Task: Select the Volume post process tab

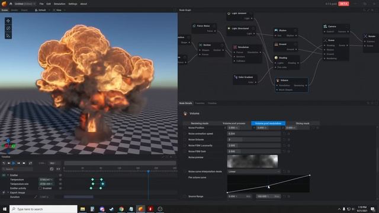Action: click(234, 124)
